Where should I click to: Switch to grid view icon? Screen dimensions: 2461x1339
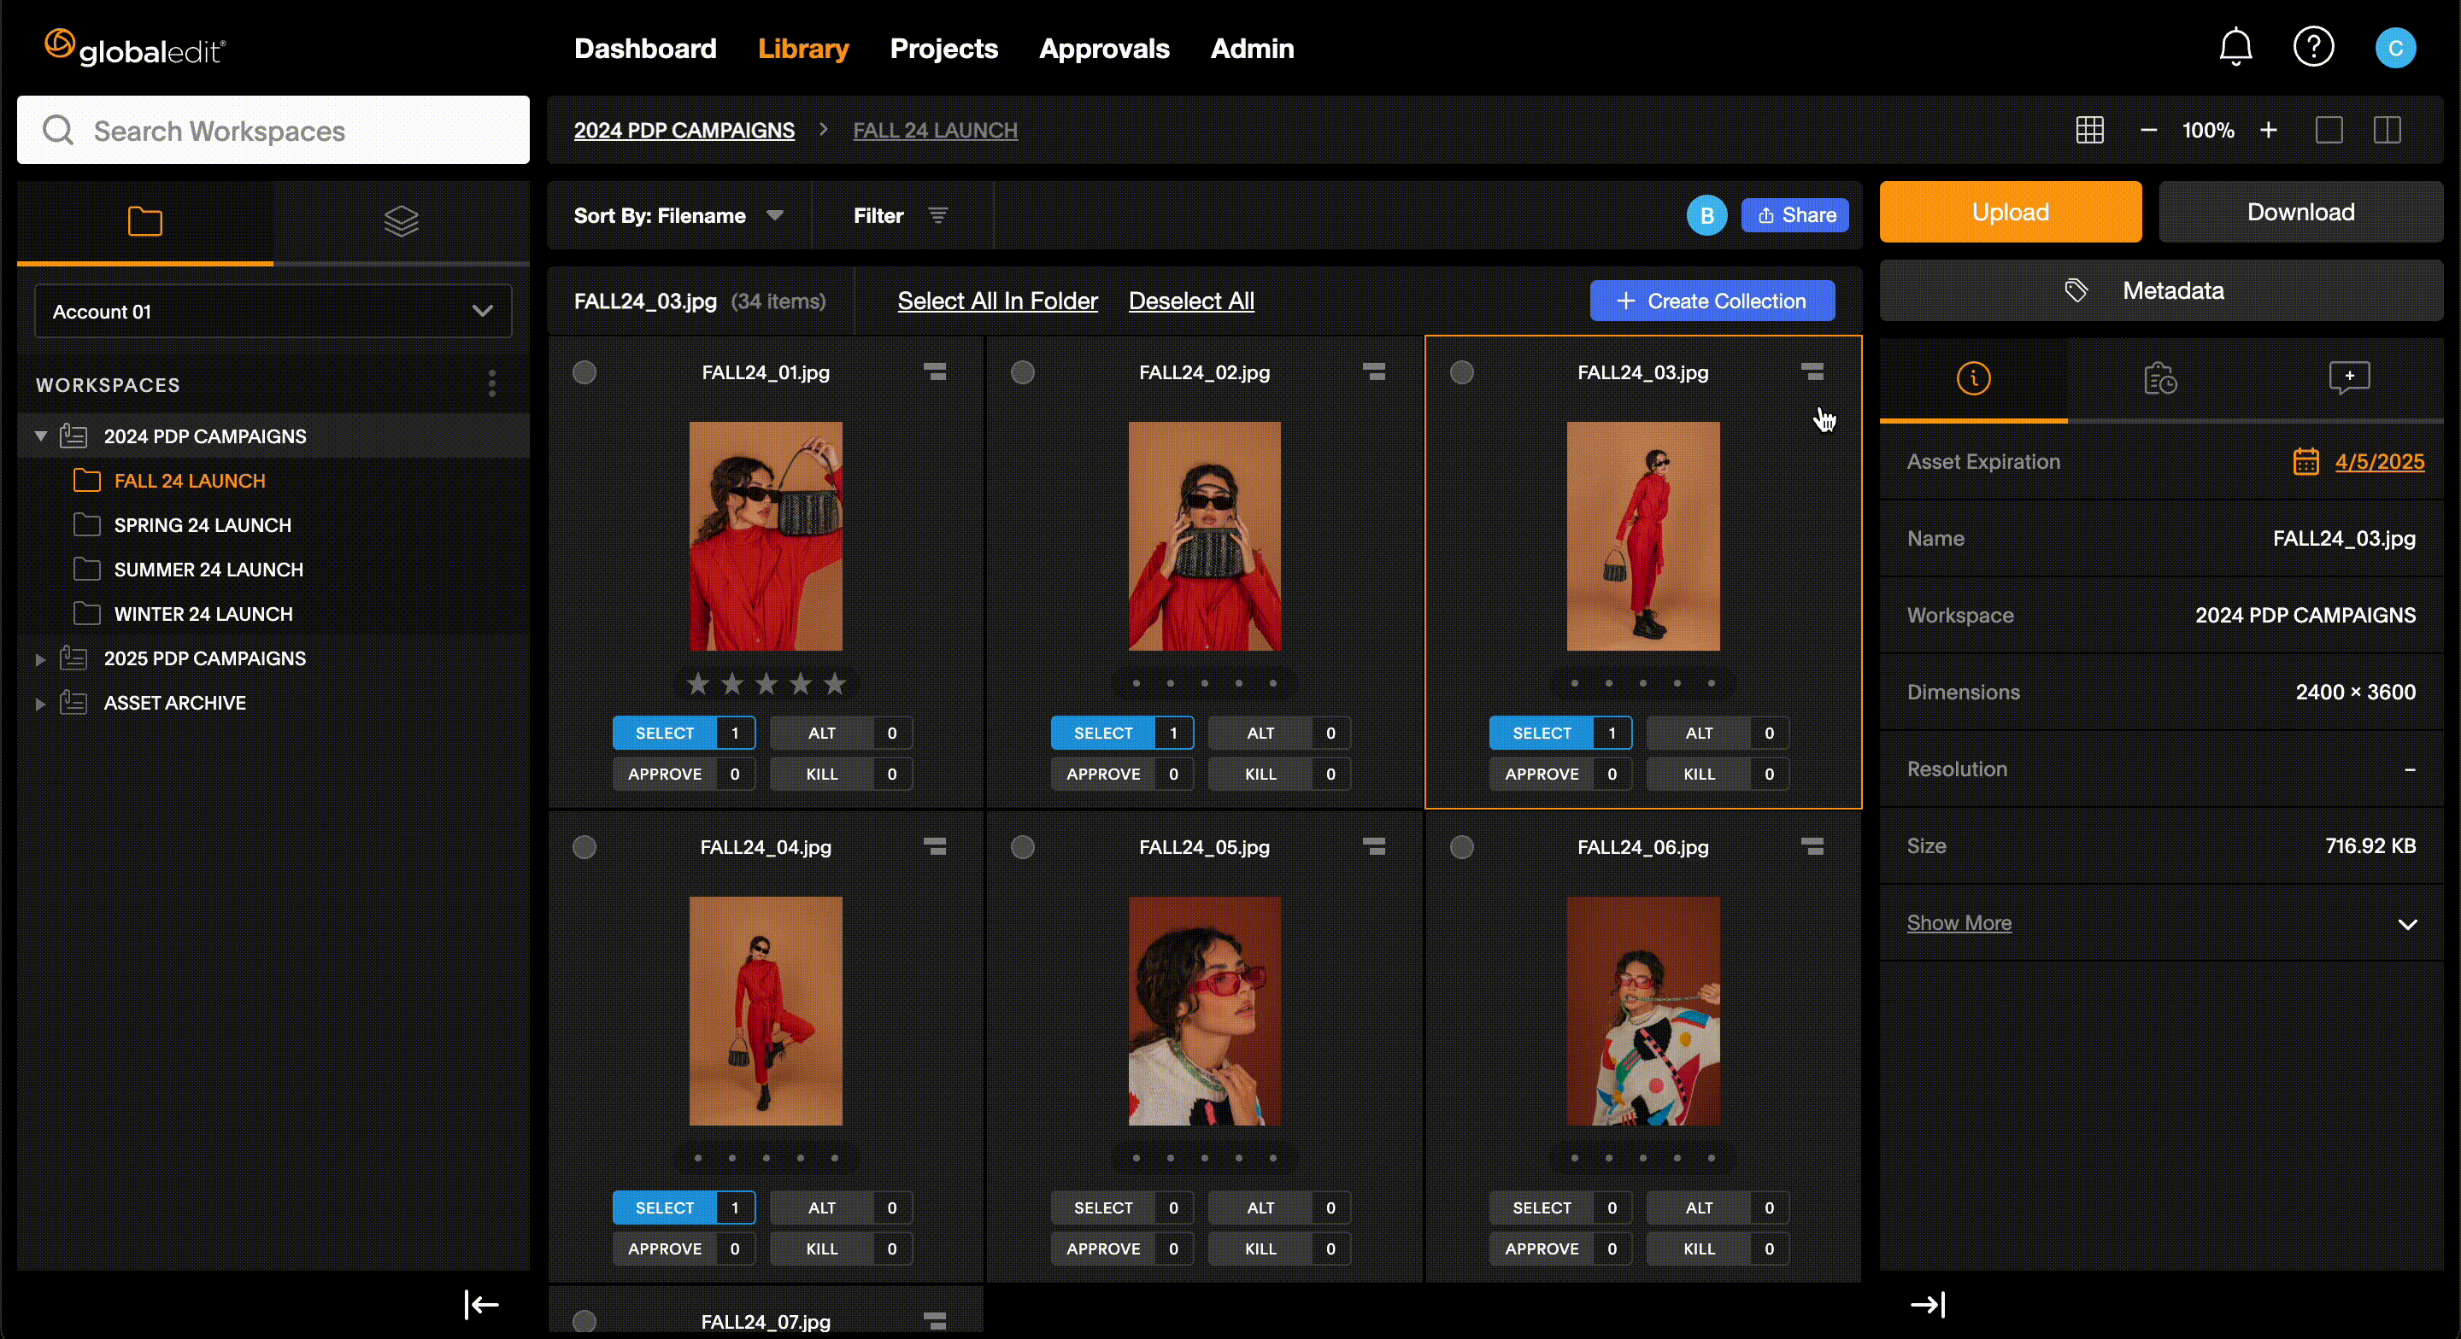[2089, 130]
